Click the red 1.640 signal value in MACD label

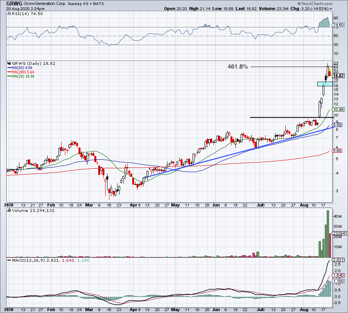pos(68,260)
